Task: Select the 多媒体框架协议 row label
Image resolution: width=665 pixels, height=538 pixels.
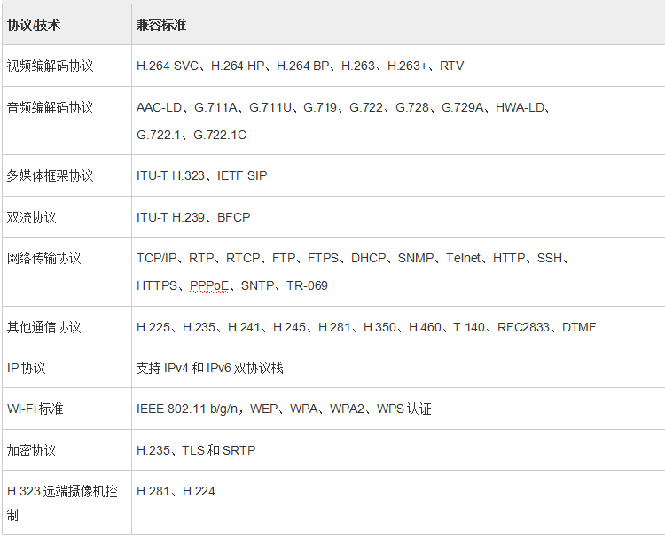Action: 50,175
